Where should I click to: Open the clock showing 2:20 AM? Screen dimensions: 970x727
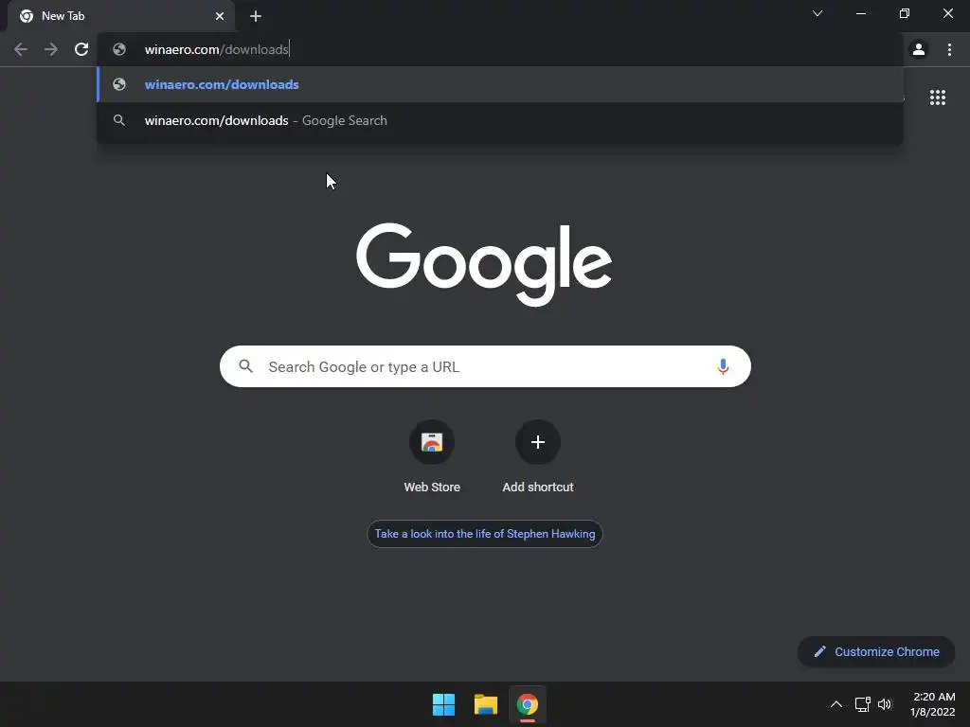(933, 704)
